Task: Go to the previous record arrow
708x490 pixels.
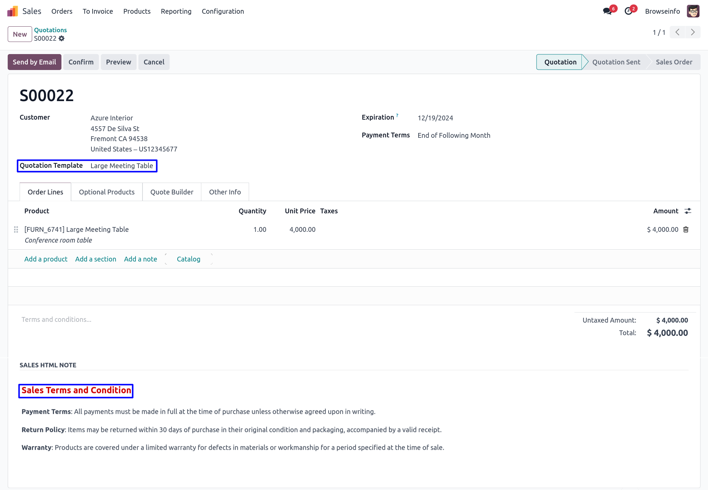Action: 677,33
